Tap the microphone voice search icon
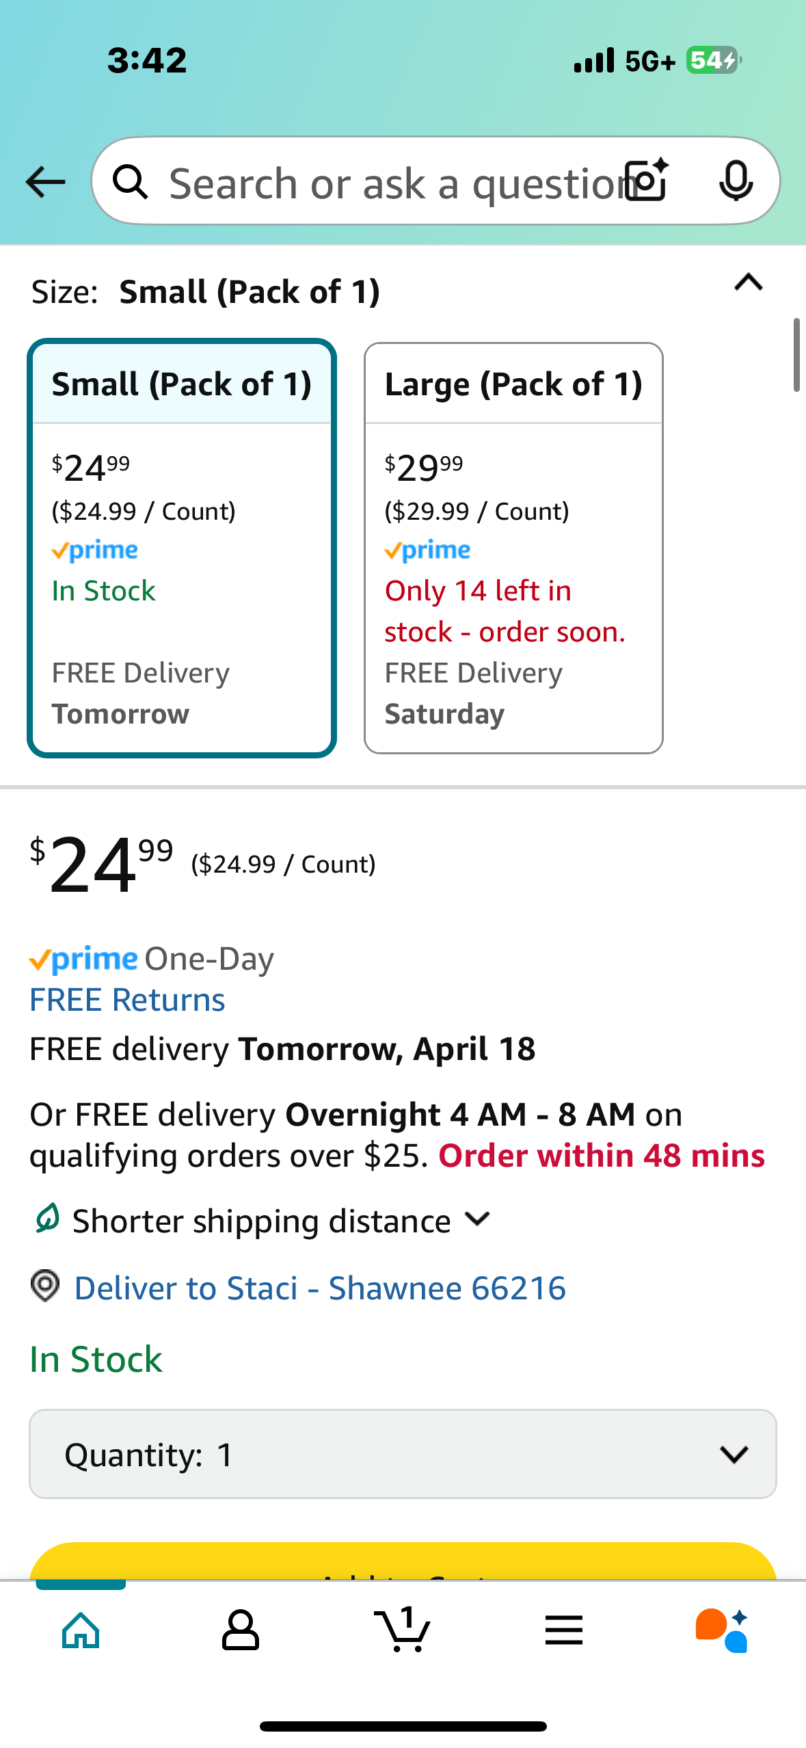 click(x=736, y=181)
